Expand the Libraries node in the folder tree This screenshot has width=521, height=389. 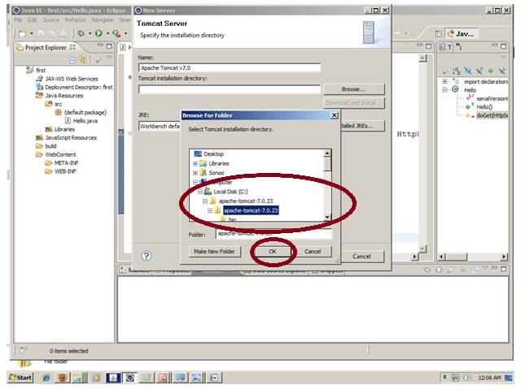click(x=195, y=164)
